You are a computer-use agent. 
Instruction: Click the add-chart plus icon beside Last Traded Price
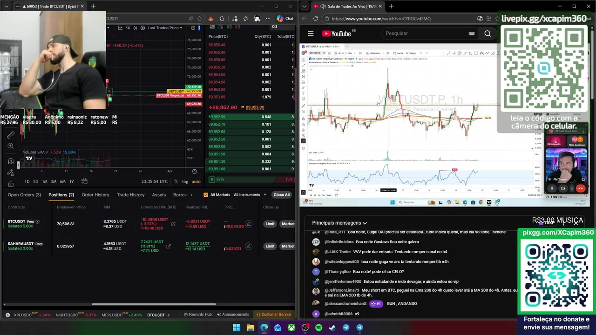tap(193, 28)
